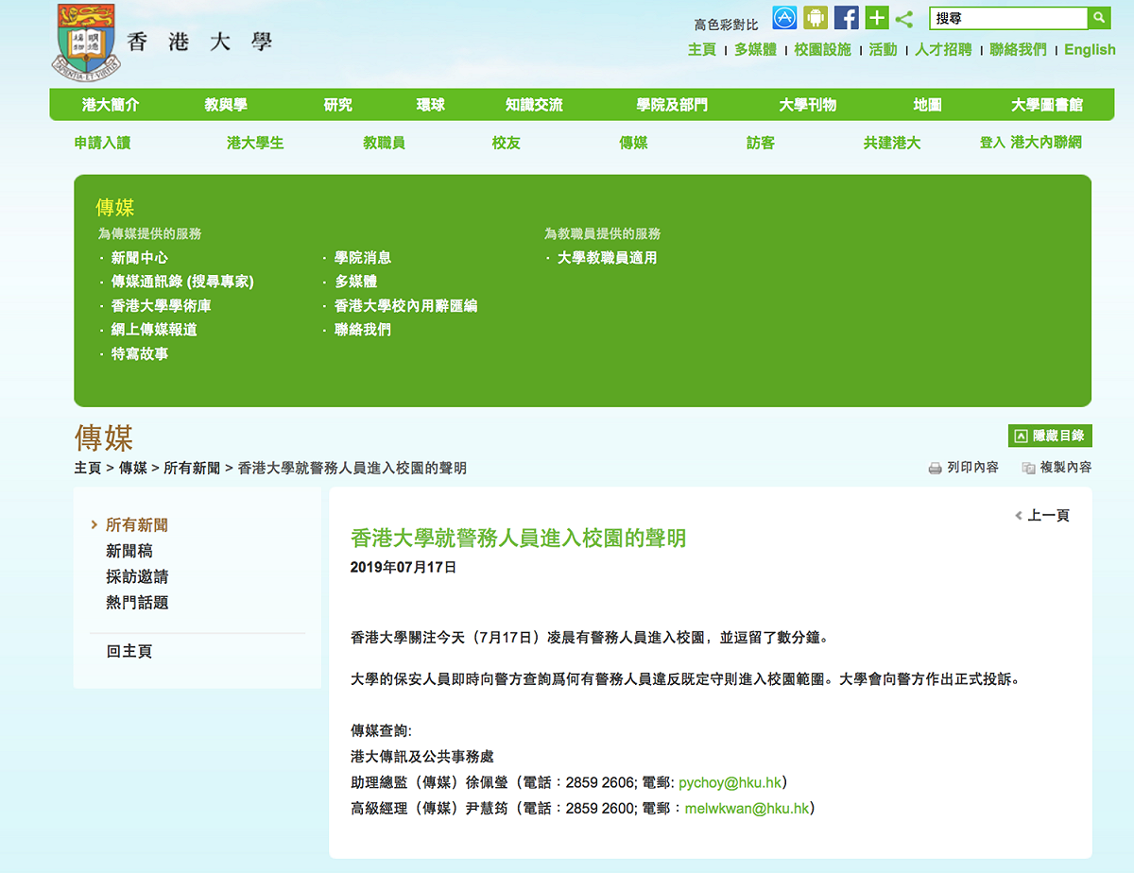Open 新聞中心 in the media panel
The height and width of the screenshot is (873, 1134).
[140, 257]
